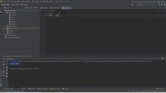Hide the Run tool window
The height and width of the screenshot is (93, 166).
[165, 58]
